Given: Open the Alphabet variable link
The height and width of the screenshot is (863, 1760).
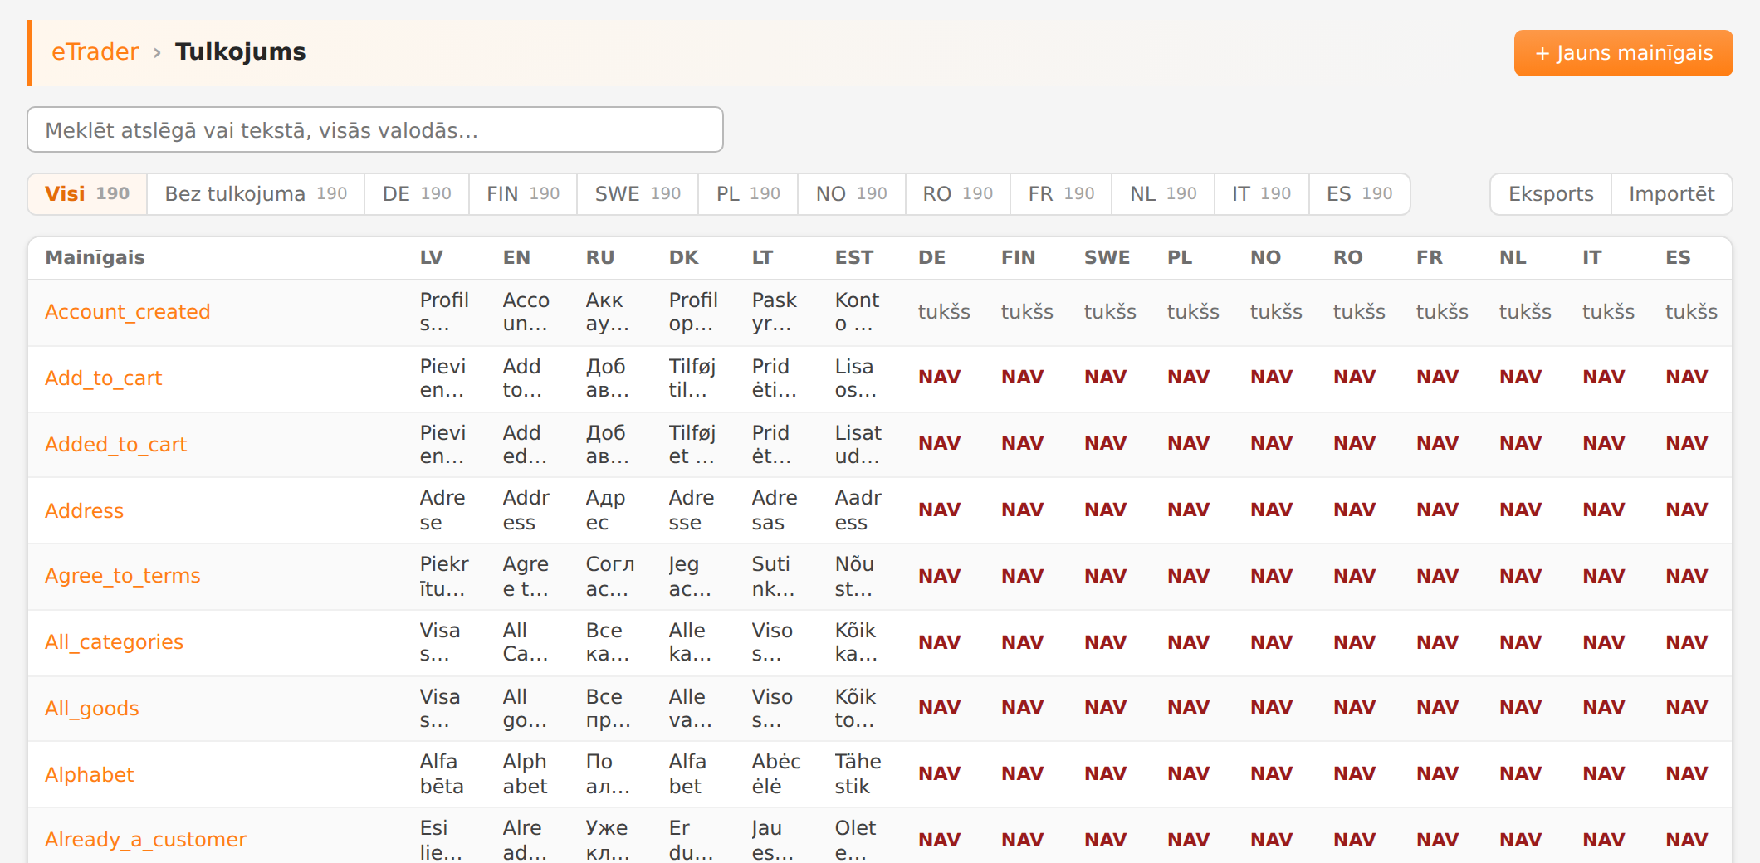Looking at the screenshot, I should (x=90, y=775).
